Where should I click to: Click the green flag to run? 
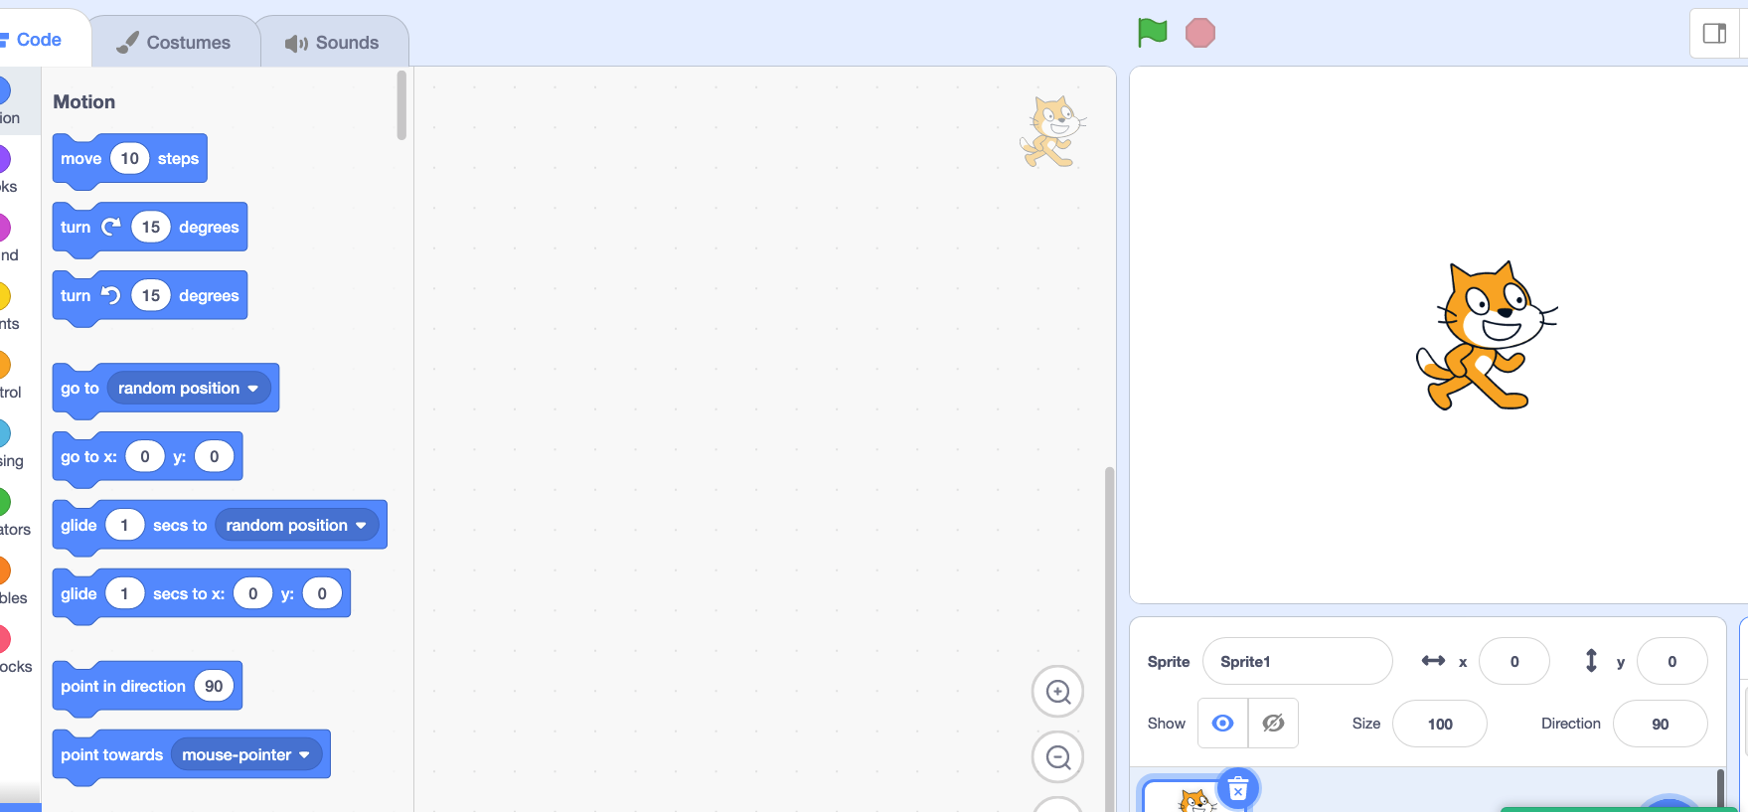point(1152,33)
